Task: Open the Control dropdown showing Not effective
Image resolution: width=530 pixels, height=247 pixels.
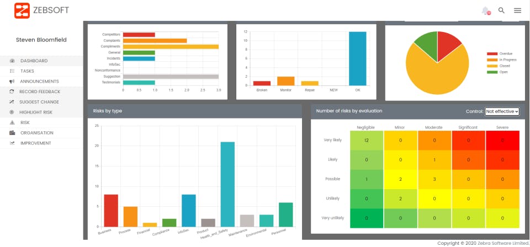Action: pyautogui.click(x=502, y=111)
